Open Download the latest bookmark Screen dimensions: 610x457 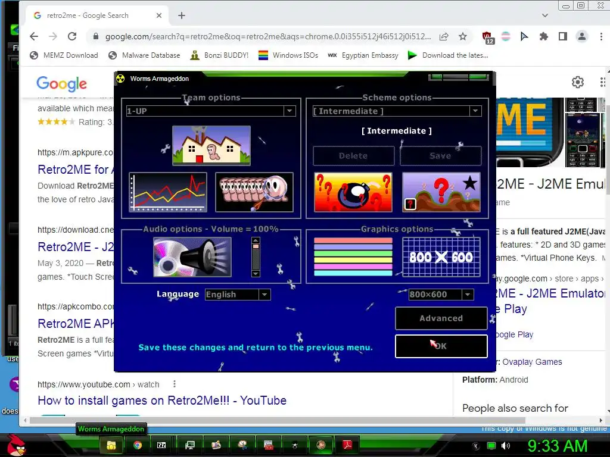[x=448, y=55]
